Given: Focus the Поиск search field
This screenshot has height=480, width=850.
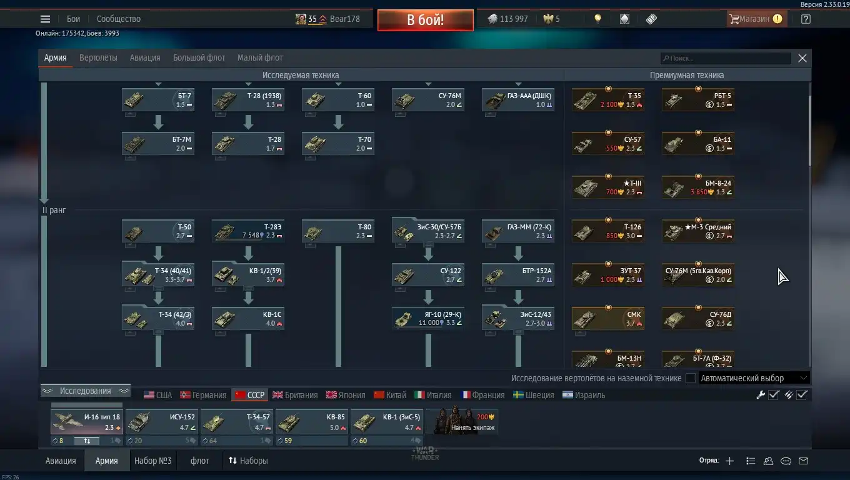Looking at the screenshot, I should 726,58.
